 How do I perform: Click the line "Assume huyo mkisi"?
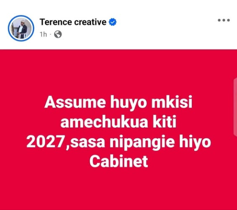tap(118, 102)
